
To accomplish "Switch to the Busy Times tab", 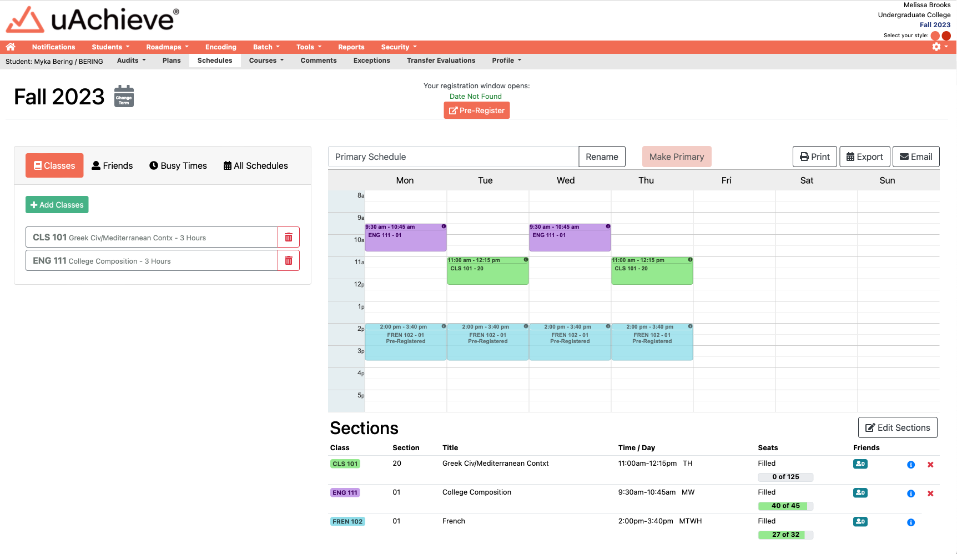I will click(178, 165).
